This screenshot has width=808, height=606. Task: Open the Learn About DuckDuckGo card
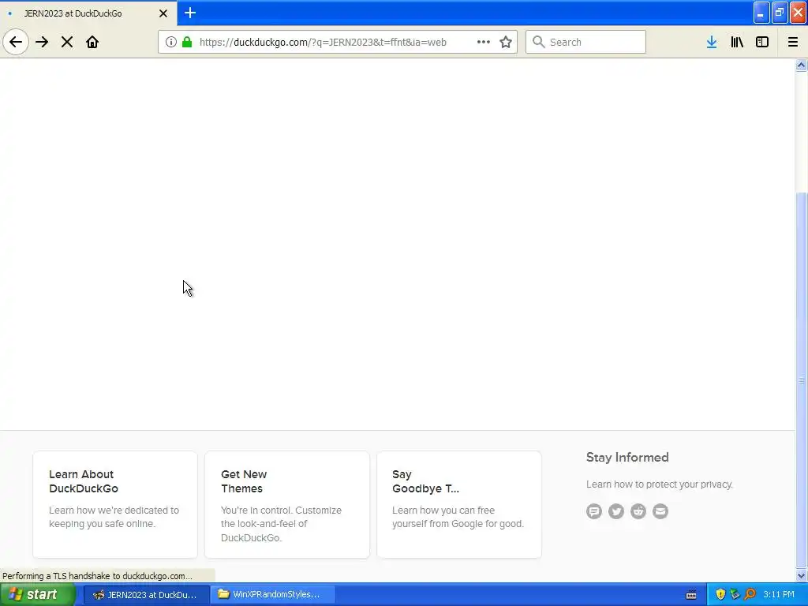click(115, 504)
